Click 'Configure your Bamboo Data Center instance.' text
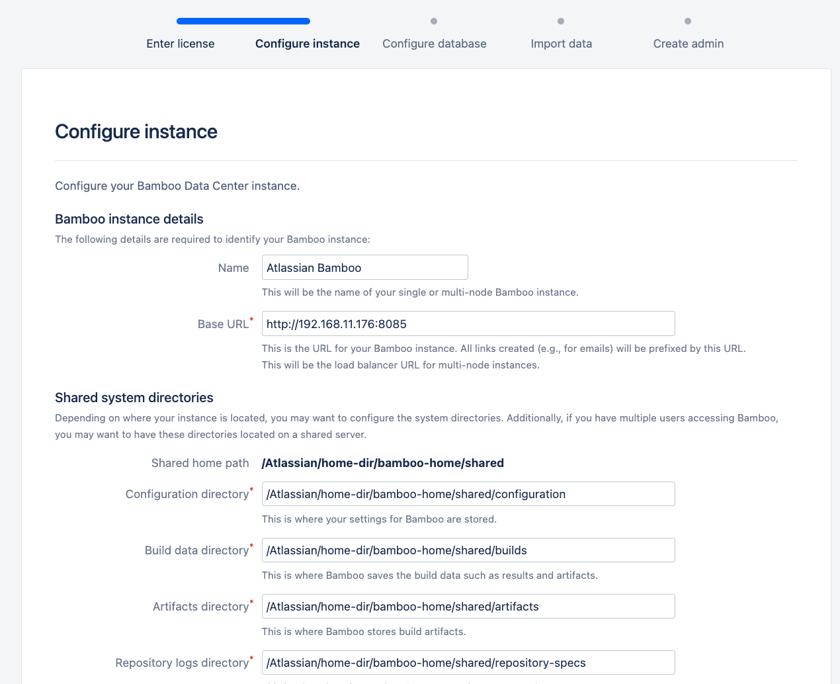This screenshot has width=840, height=684. 177,186
